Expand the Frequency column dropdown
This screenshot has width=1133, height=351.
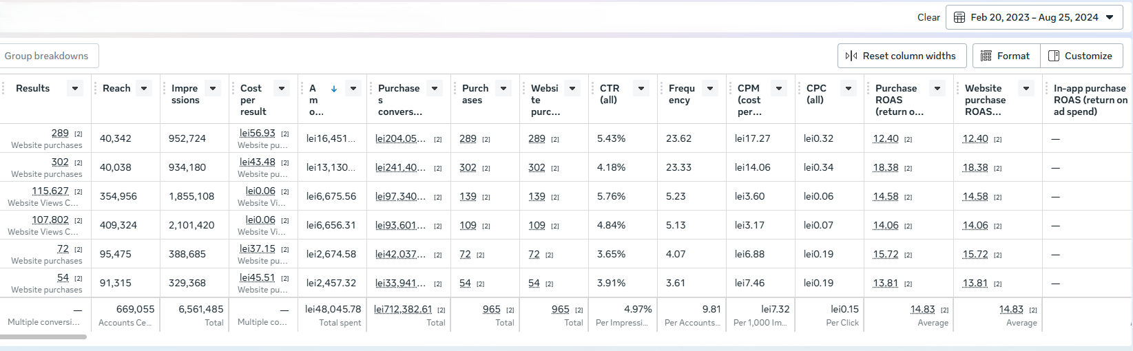[x=710, y=88]
